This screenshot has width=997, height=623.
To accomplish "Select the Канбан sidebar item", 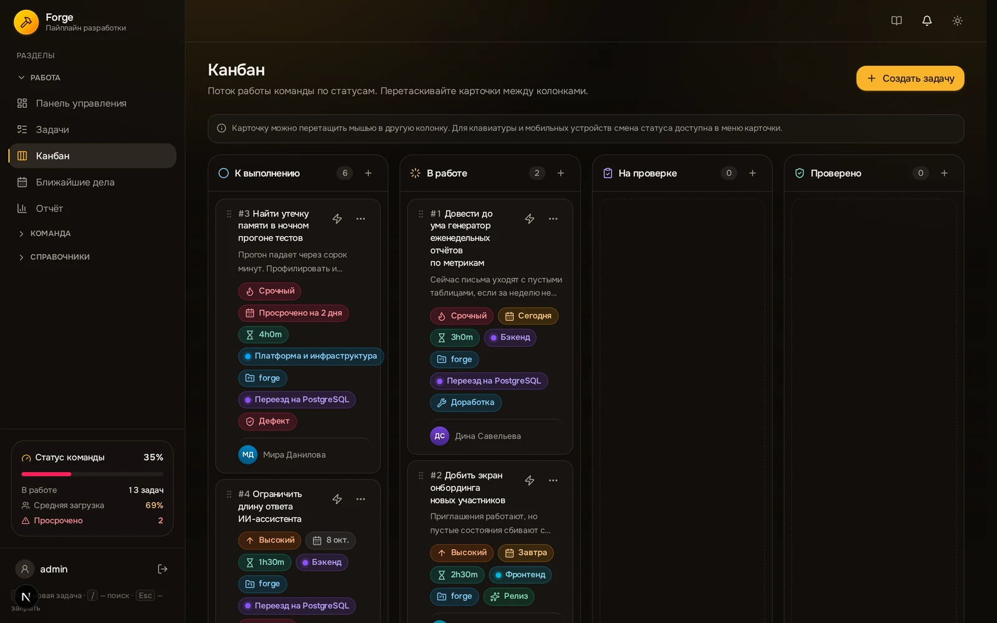I will pyautogui.click(x=92, y=156).
